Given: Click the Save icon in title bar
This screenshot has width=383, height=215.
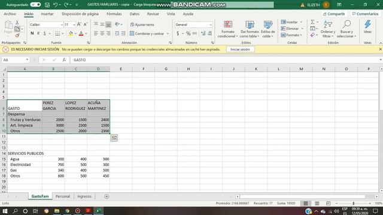Looking at the screenshot, I should point(47,5).
